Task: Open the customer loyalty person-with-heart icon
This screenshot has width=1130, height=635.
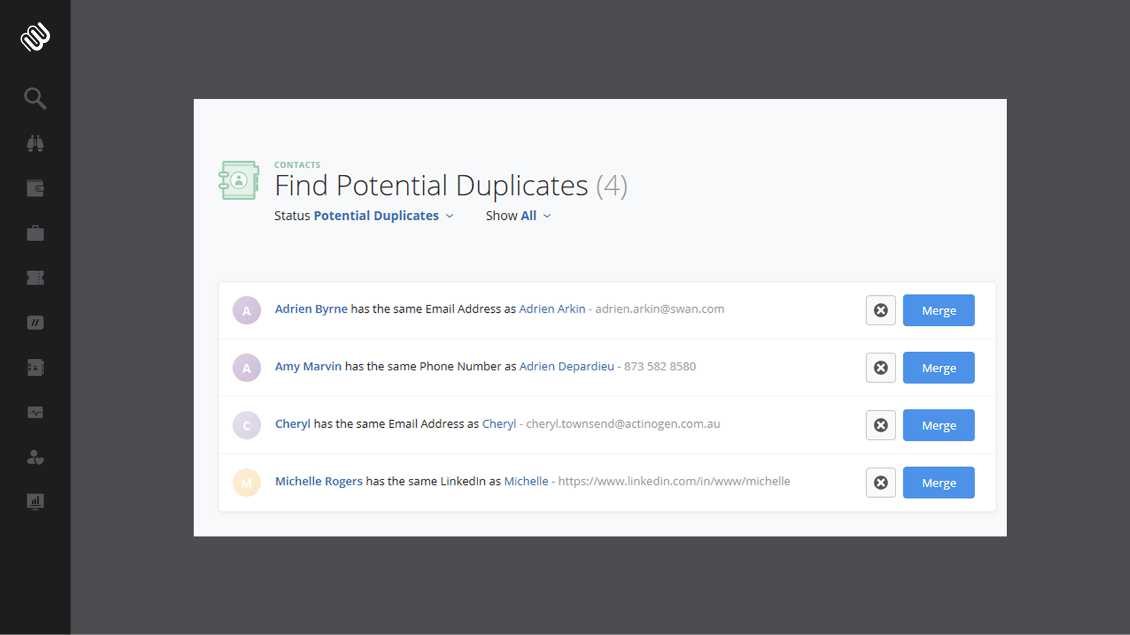Action: (x=35, y=458)
